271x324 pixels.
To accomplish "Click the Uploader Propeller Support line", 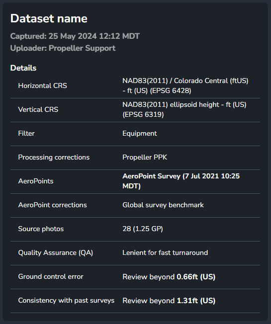I will [63, 48].
